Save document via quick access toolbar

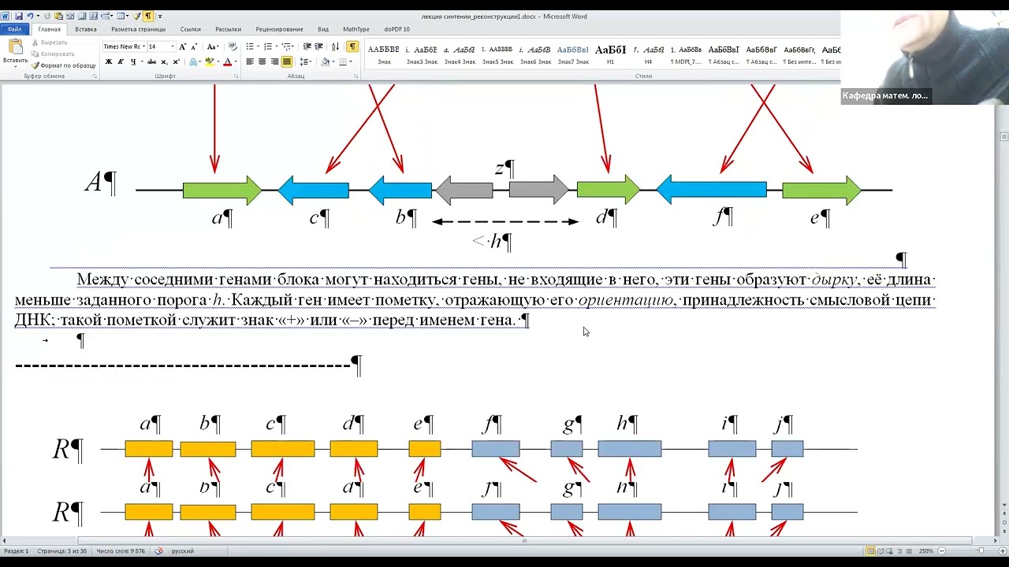(18, 16)
